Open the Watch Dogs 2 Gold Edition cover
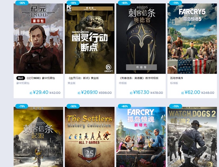Viewport: 219px width, 167px height. (192, 137)
